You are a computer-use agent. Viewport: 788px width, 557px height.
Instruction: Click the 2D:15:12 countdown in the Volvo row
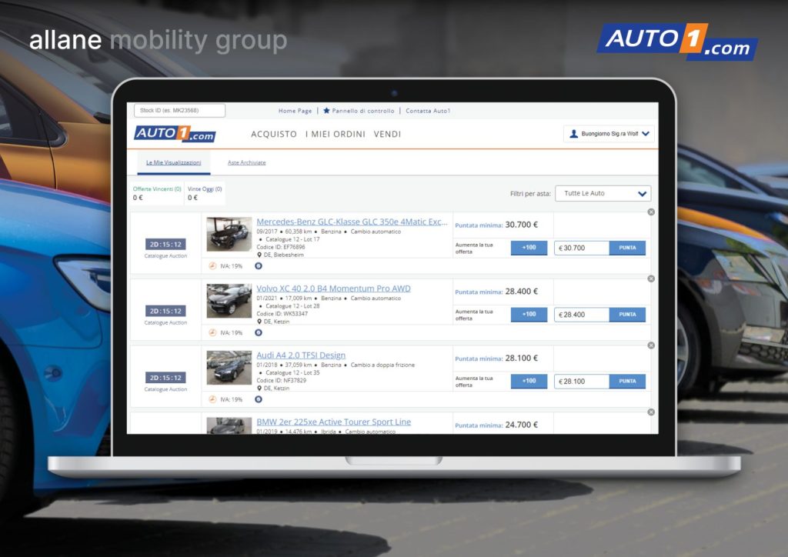pyautogui.click(x=165, y=311)
